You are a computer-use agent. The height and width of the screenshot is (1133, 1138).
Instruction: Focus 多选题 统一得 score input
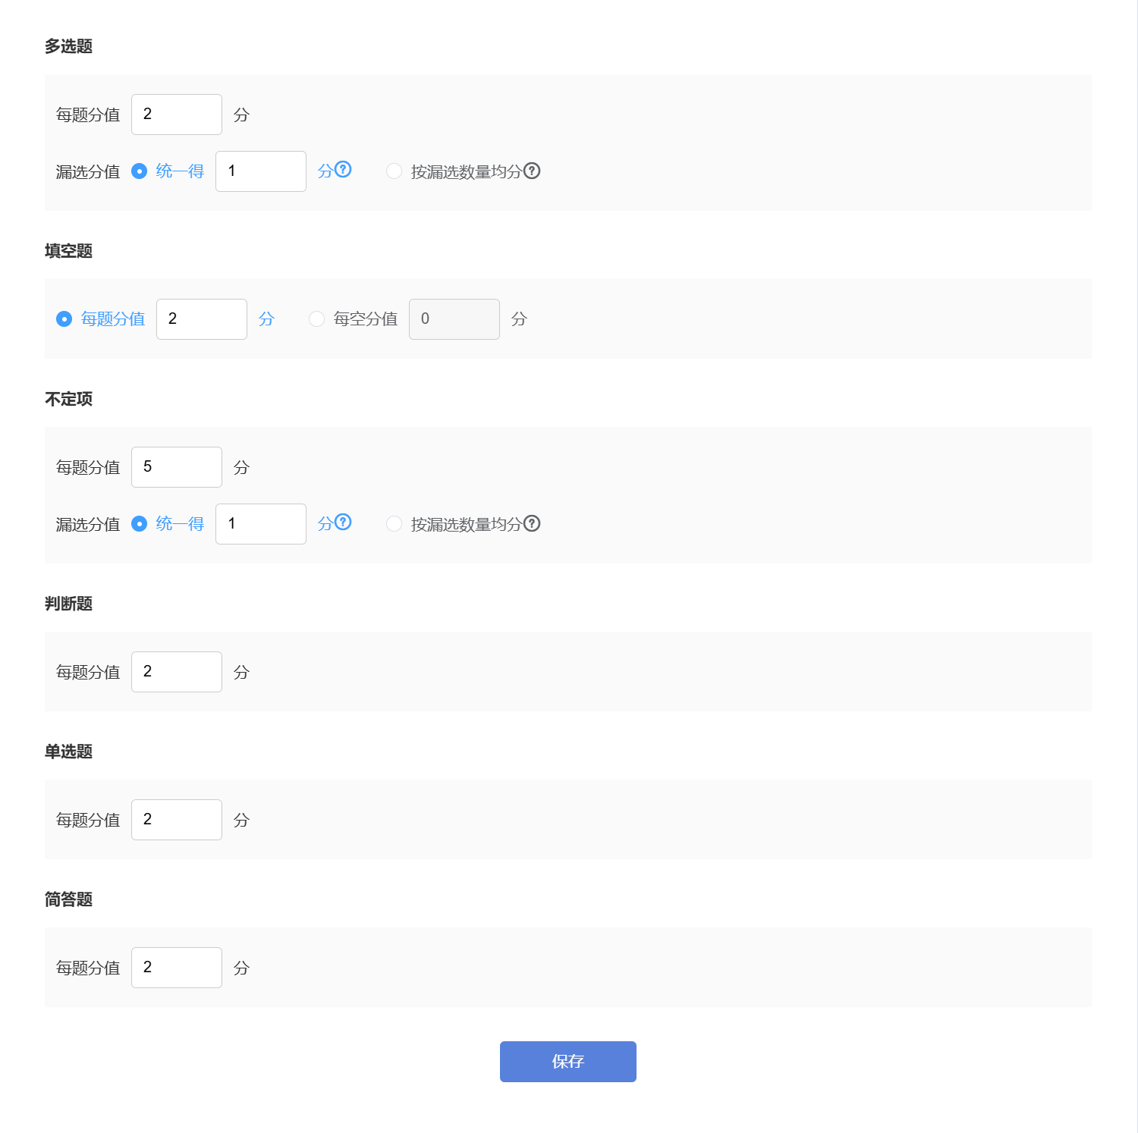(261, 171)
